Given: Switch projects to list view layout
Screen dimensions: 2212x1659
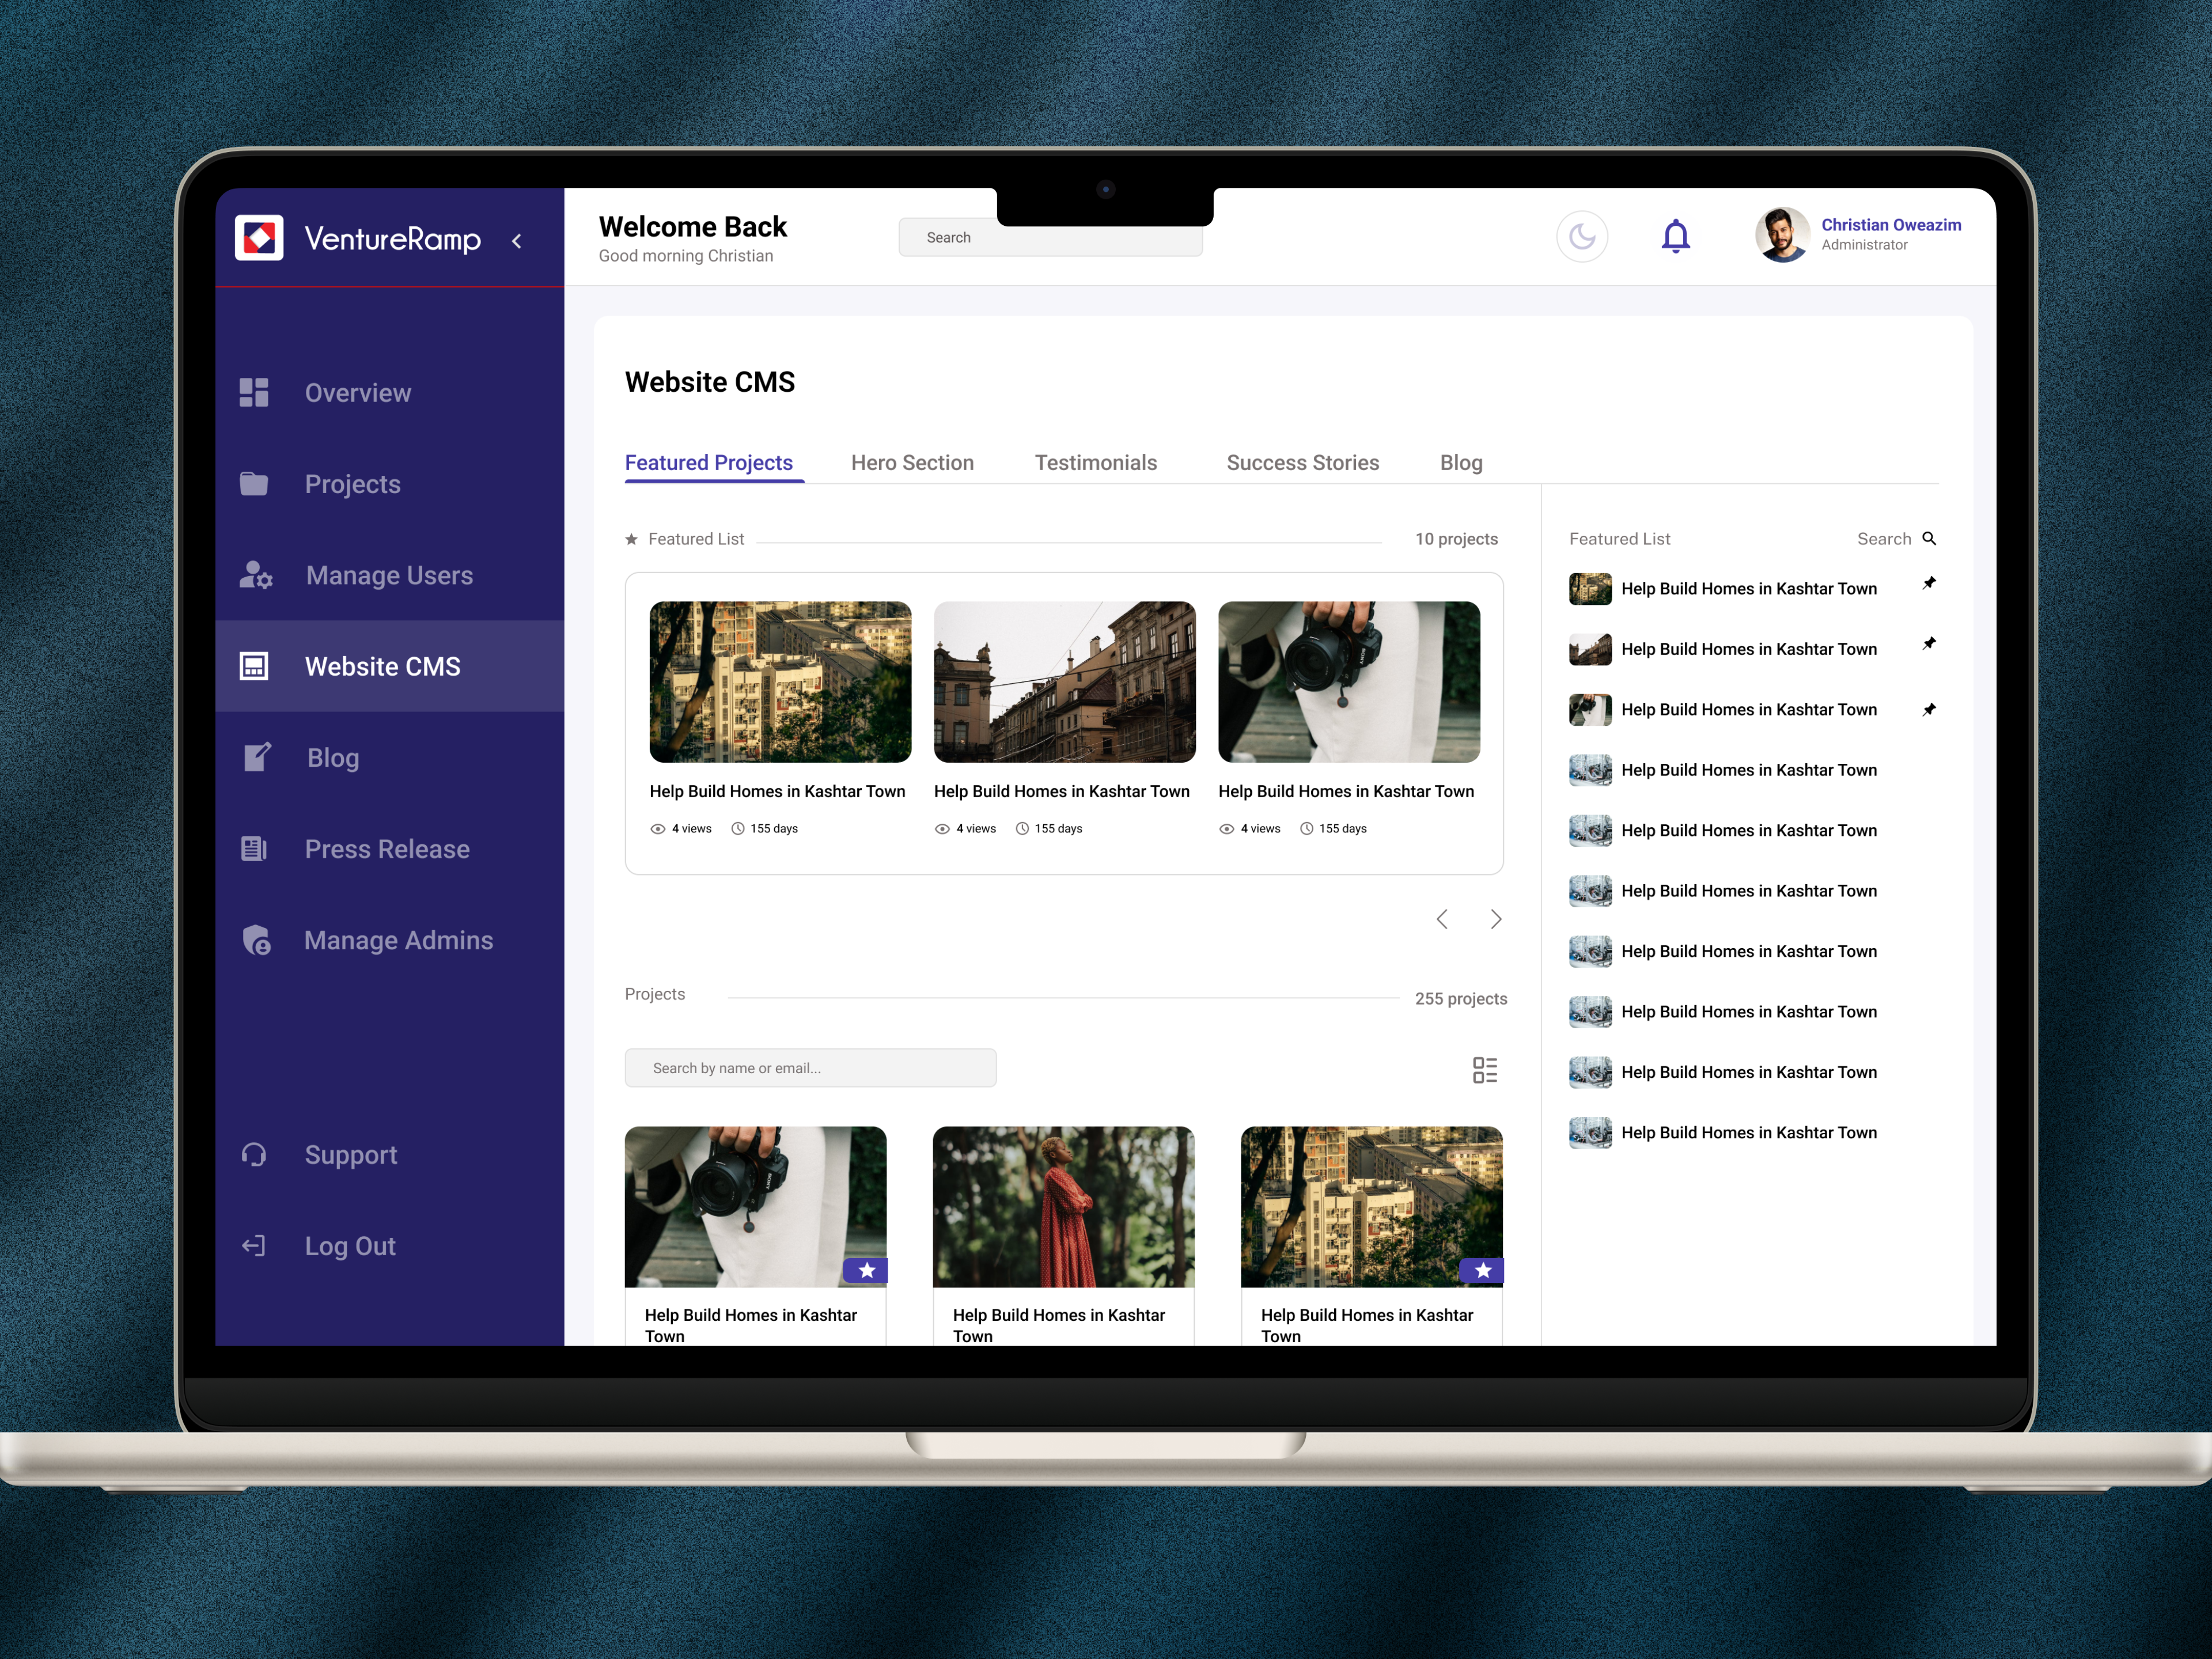Looking at the screenshot, I should point(1485,1070).
